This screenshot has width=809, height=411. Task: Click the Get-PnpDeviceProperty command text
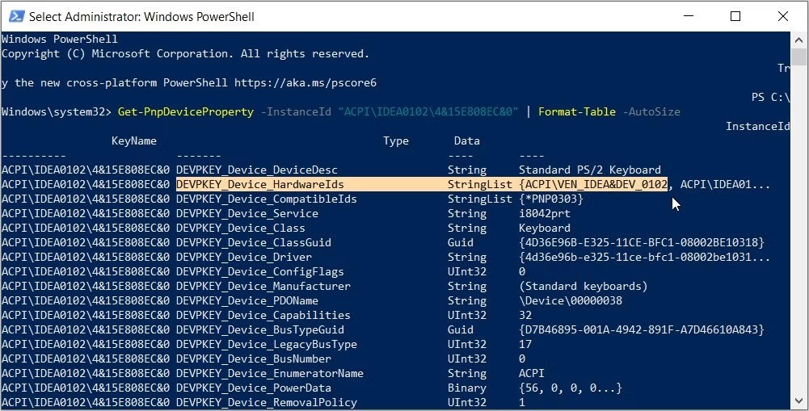coord(185,111)
